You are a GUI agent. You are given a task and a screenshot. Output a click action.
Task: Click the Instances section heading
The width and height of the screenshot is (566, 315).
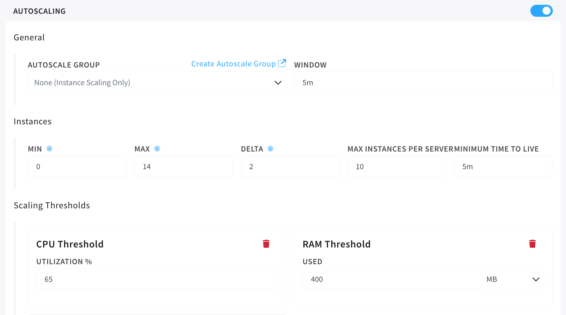coord(33,122)
